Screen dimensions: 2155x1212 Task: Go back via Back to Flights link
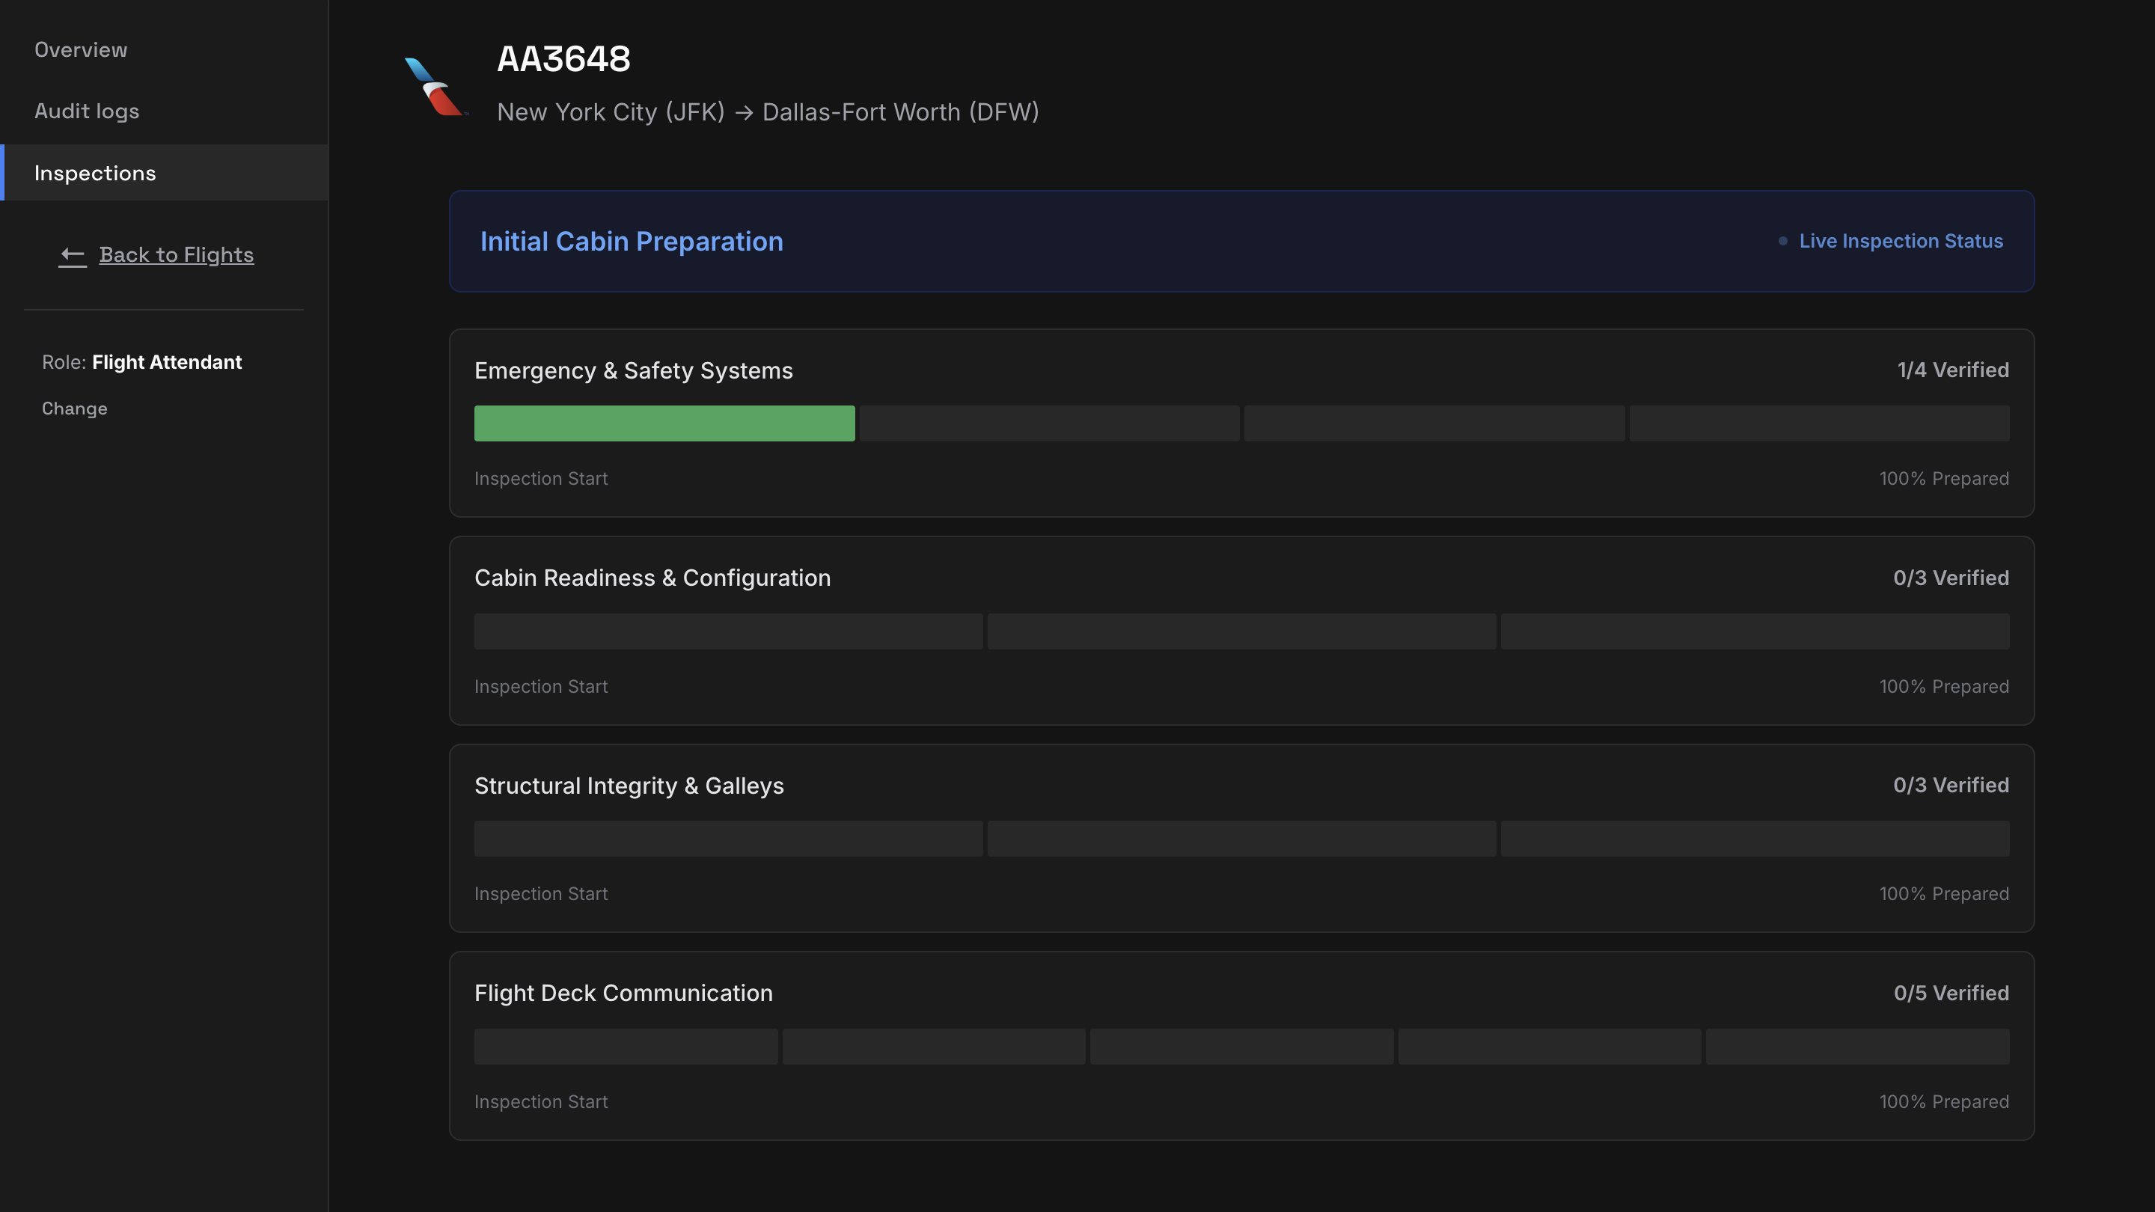(177, 255)
